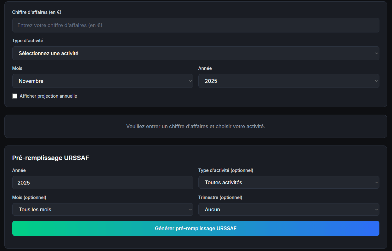
Task: Click the chevron on "Toutes activités" dropdown
Action: [376, 182]
